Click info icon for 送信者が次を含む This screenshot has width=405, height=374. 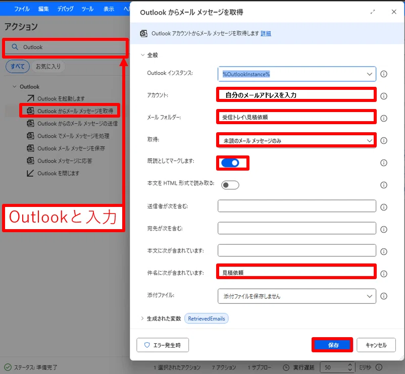[384, 207]
